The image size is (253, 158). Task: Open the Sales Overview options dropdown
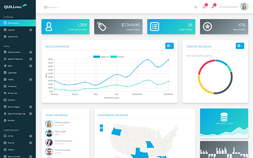170,46
